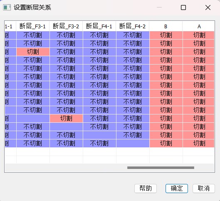Click the dialog's title bar app icon
This screenshot has height=201, width=220.
[x=7, y=7]
